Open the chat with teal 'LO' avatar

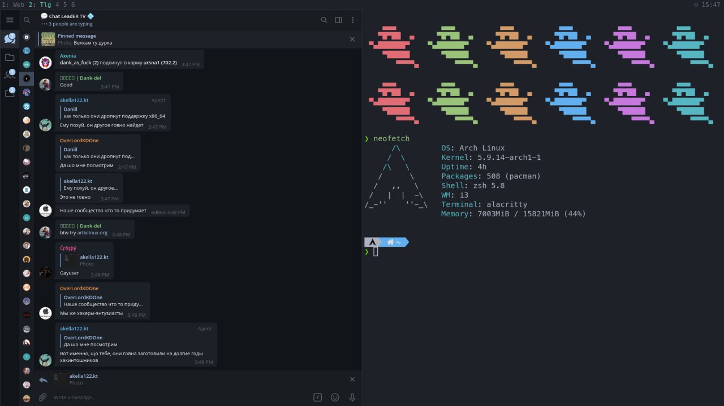pyautogui.click(x=27, y=217)
